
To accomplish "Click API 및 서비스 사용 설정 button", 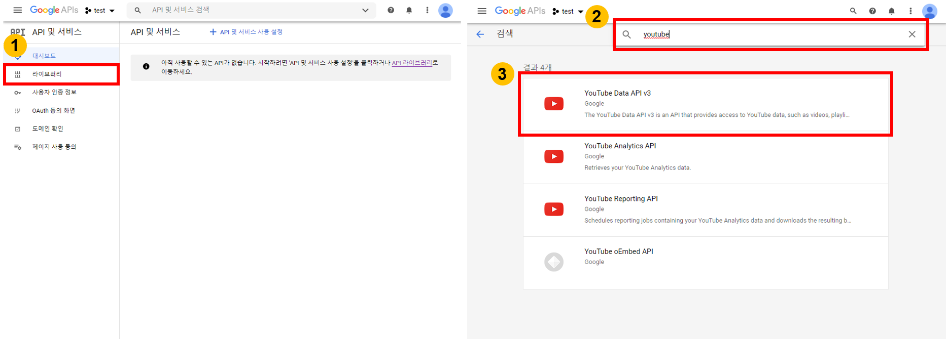I will point(246,32).
